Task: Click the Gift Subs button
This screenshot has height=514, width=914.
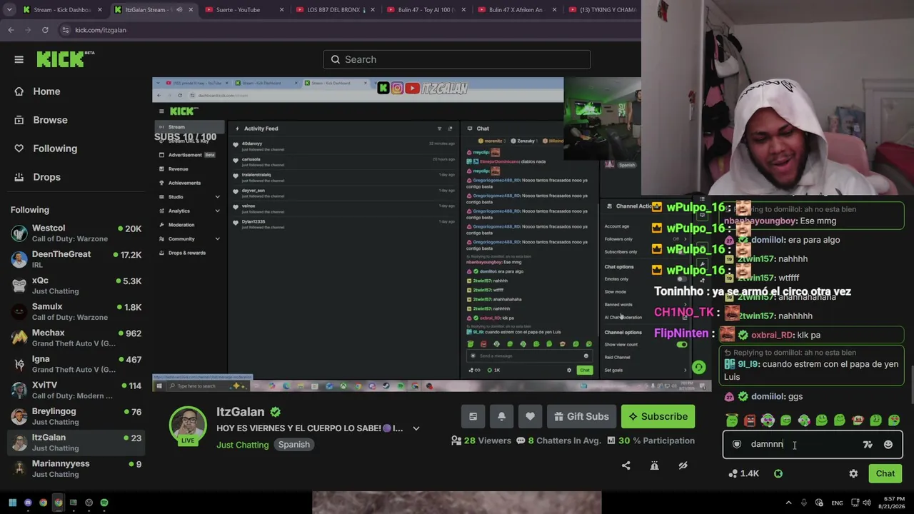Action: (x=581, y=416)
